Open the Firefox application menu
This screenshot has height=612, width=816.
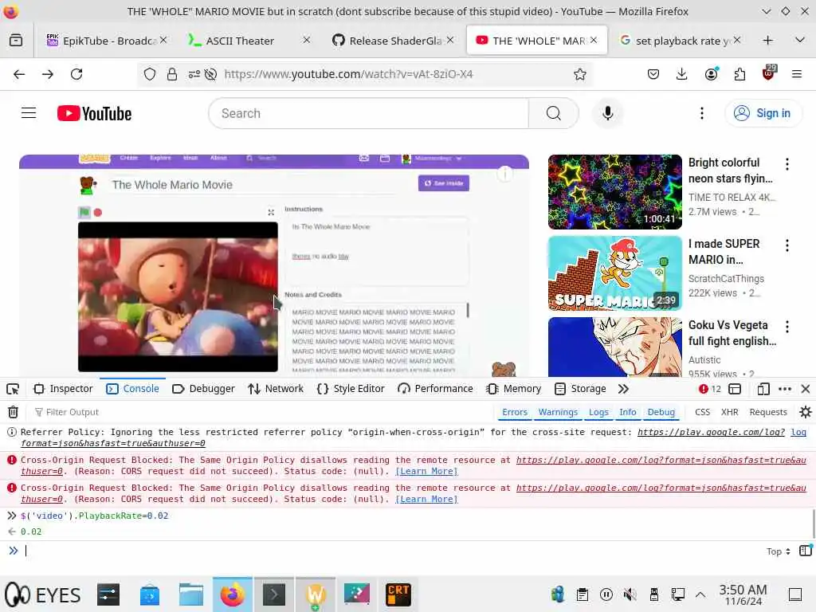[x=797, y=74]
